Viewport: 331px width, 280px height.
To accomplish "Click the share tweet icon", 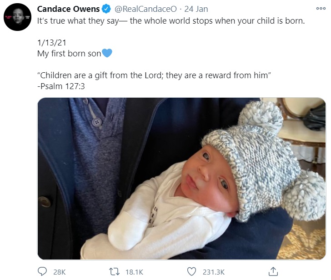I will coord(273,271).
